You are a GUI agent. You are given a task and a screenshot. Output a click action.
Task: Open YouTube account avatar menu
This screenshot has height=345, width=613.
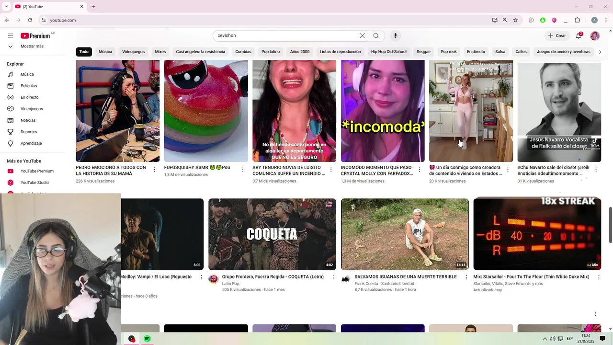click(595, 35)
